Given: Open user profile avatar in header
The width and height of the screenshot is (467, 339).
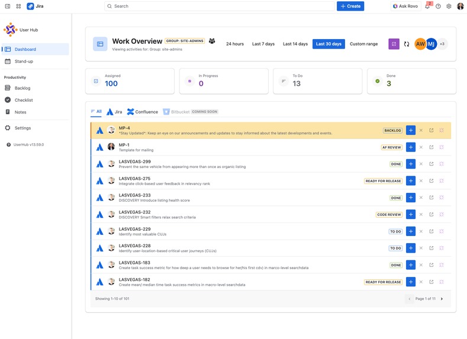Looking at the screenshot, I should point(460,6).
